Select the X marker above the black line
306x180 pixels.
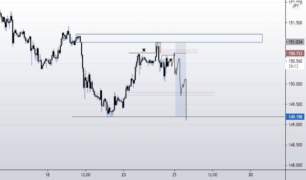144,50
